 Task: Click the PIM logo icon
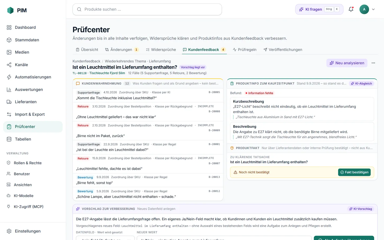(10, 10)
